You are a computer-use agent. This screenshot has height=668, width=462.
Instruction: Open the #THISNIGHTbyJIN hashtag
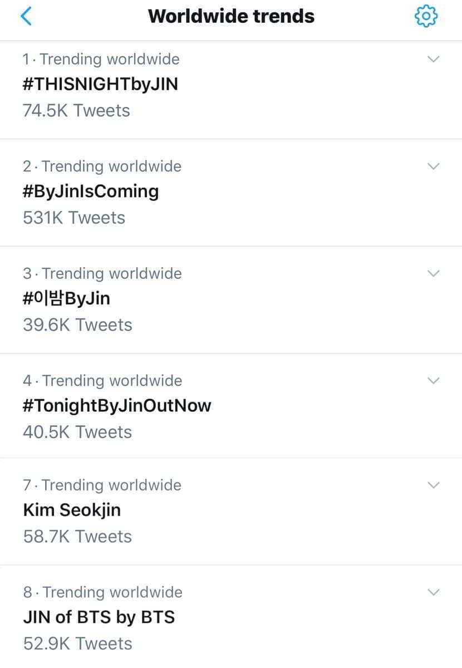(100, 84)
